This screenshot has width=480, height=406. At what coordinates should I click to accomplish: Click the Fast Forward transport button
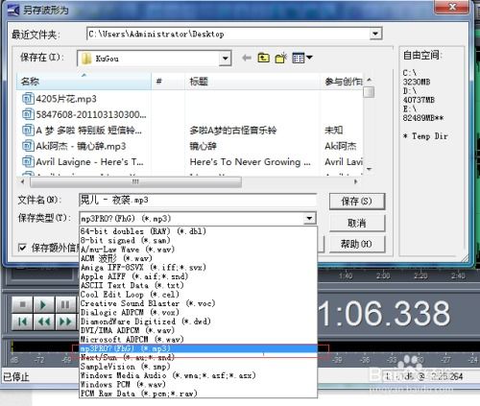click(x=65, y=322)
